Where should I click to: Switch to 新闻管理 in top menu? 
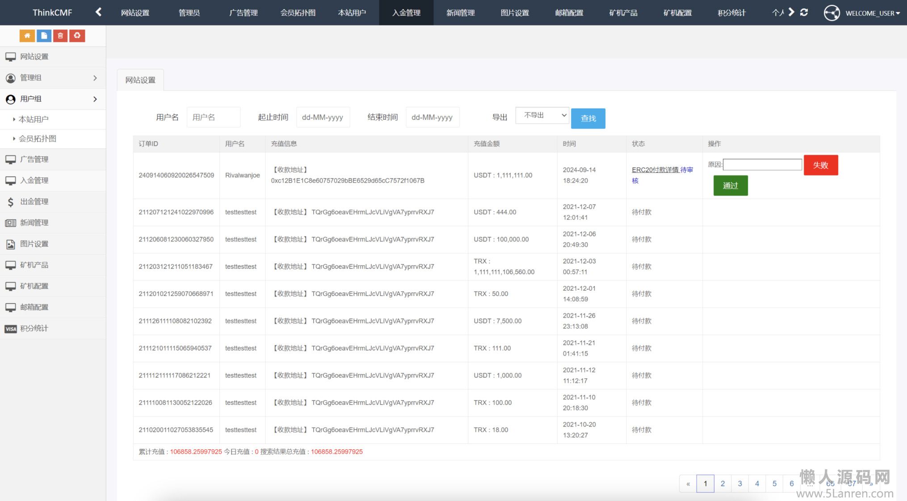460,13
